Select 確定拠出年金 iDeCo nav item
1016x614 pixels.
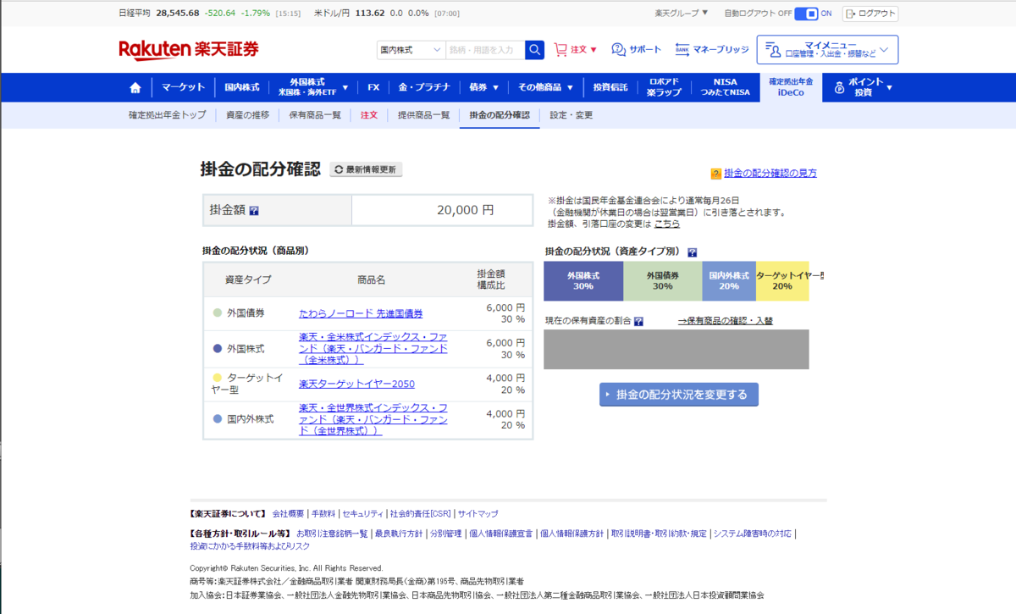(791, 87)
